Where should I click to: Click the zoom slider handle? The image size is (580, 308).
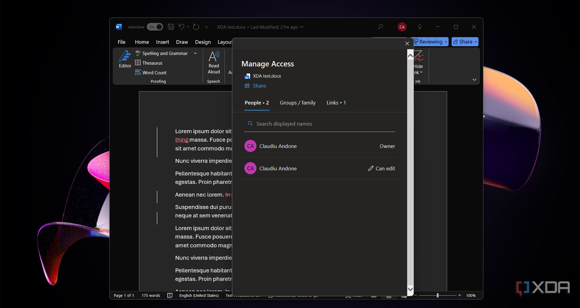tap(437, 295)
